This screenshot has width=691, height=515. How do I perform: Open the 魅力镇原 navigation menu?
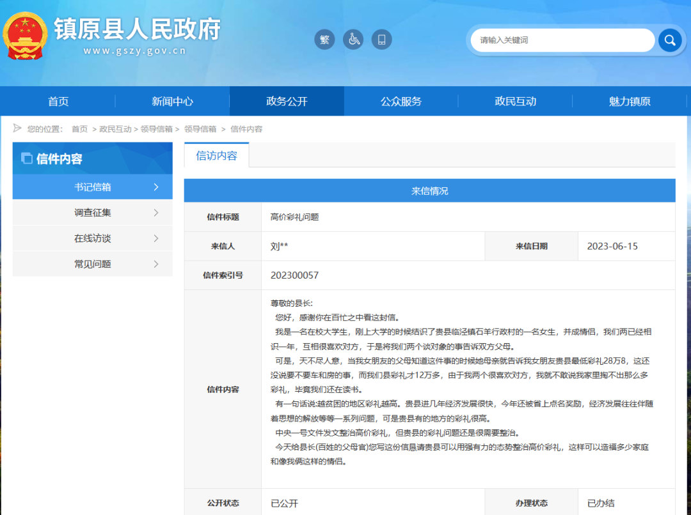pos(630,100)
